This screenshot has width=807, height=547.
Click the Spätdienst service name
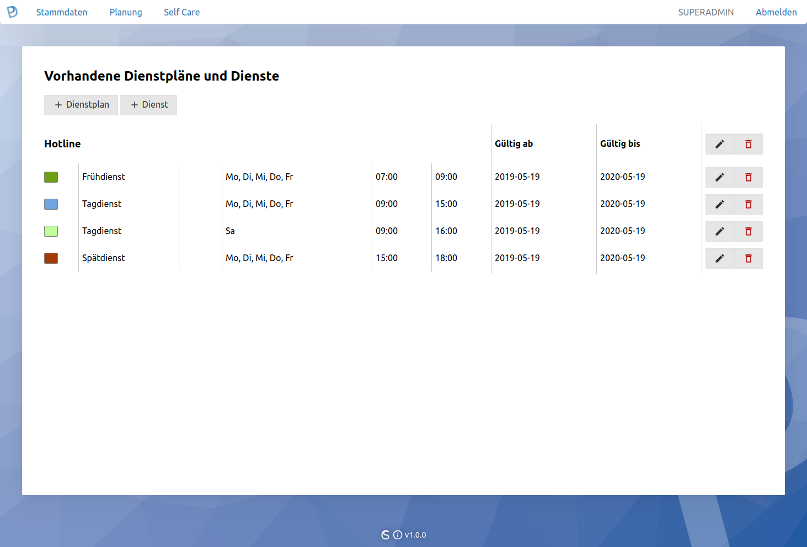click(x=104, y=258)
